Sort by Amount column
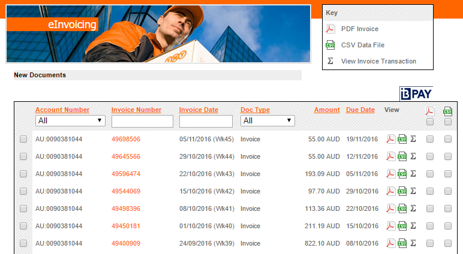This screenshot has width=463, height=254. (327, 110)
